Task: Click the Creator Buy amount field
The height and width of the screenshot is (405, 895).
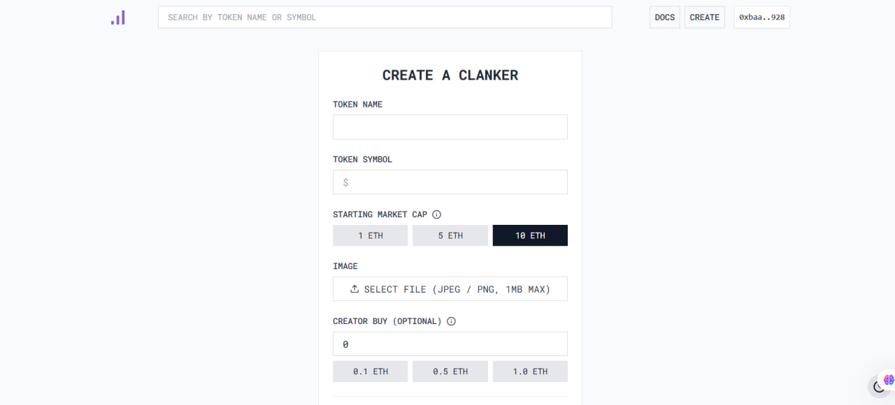Action: point(450,344)
